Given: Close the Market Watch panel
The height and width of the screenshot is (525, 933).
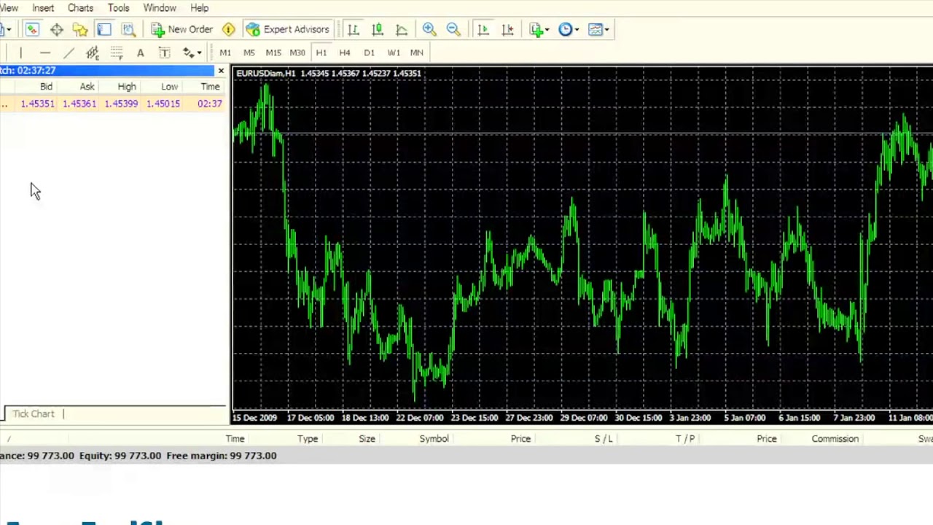Looking at the screenshot, I should (x=221, y=71).
